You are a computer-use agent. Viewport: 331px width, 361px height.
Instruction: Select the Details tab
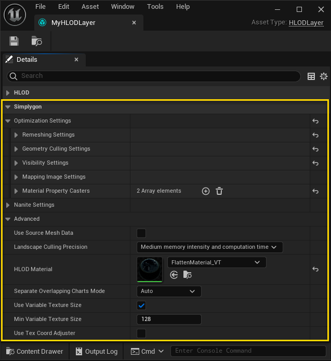click(x=44, y=60)
